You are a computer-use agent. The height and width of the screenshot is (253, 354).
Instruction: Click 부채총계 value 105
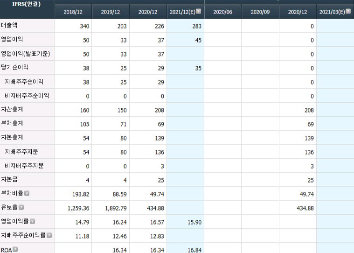(85, 124)
